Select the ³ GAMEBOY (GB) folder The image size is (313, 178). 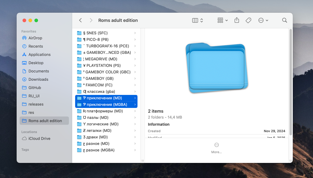[106, 78]
